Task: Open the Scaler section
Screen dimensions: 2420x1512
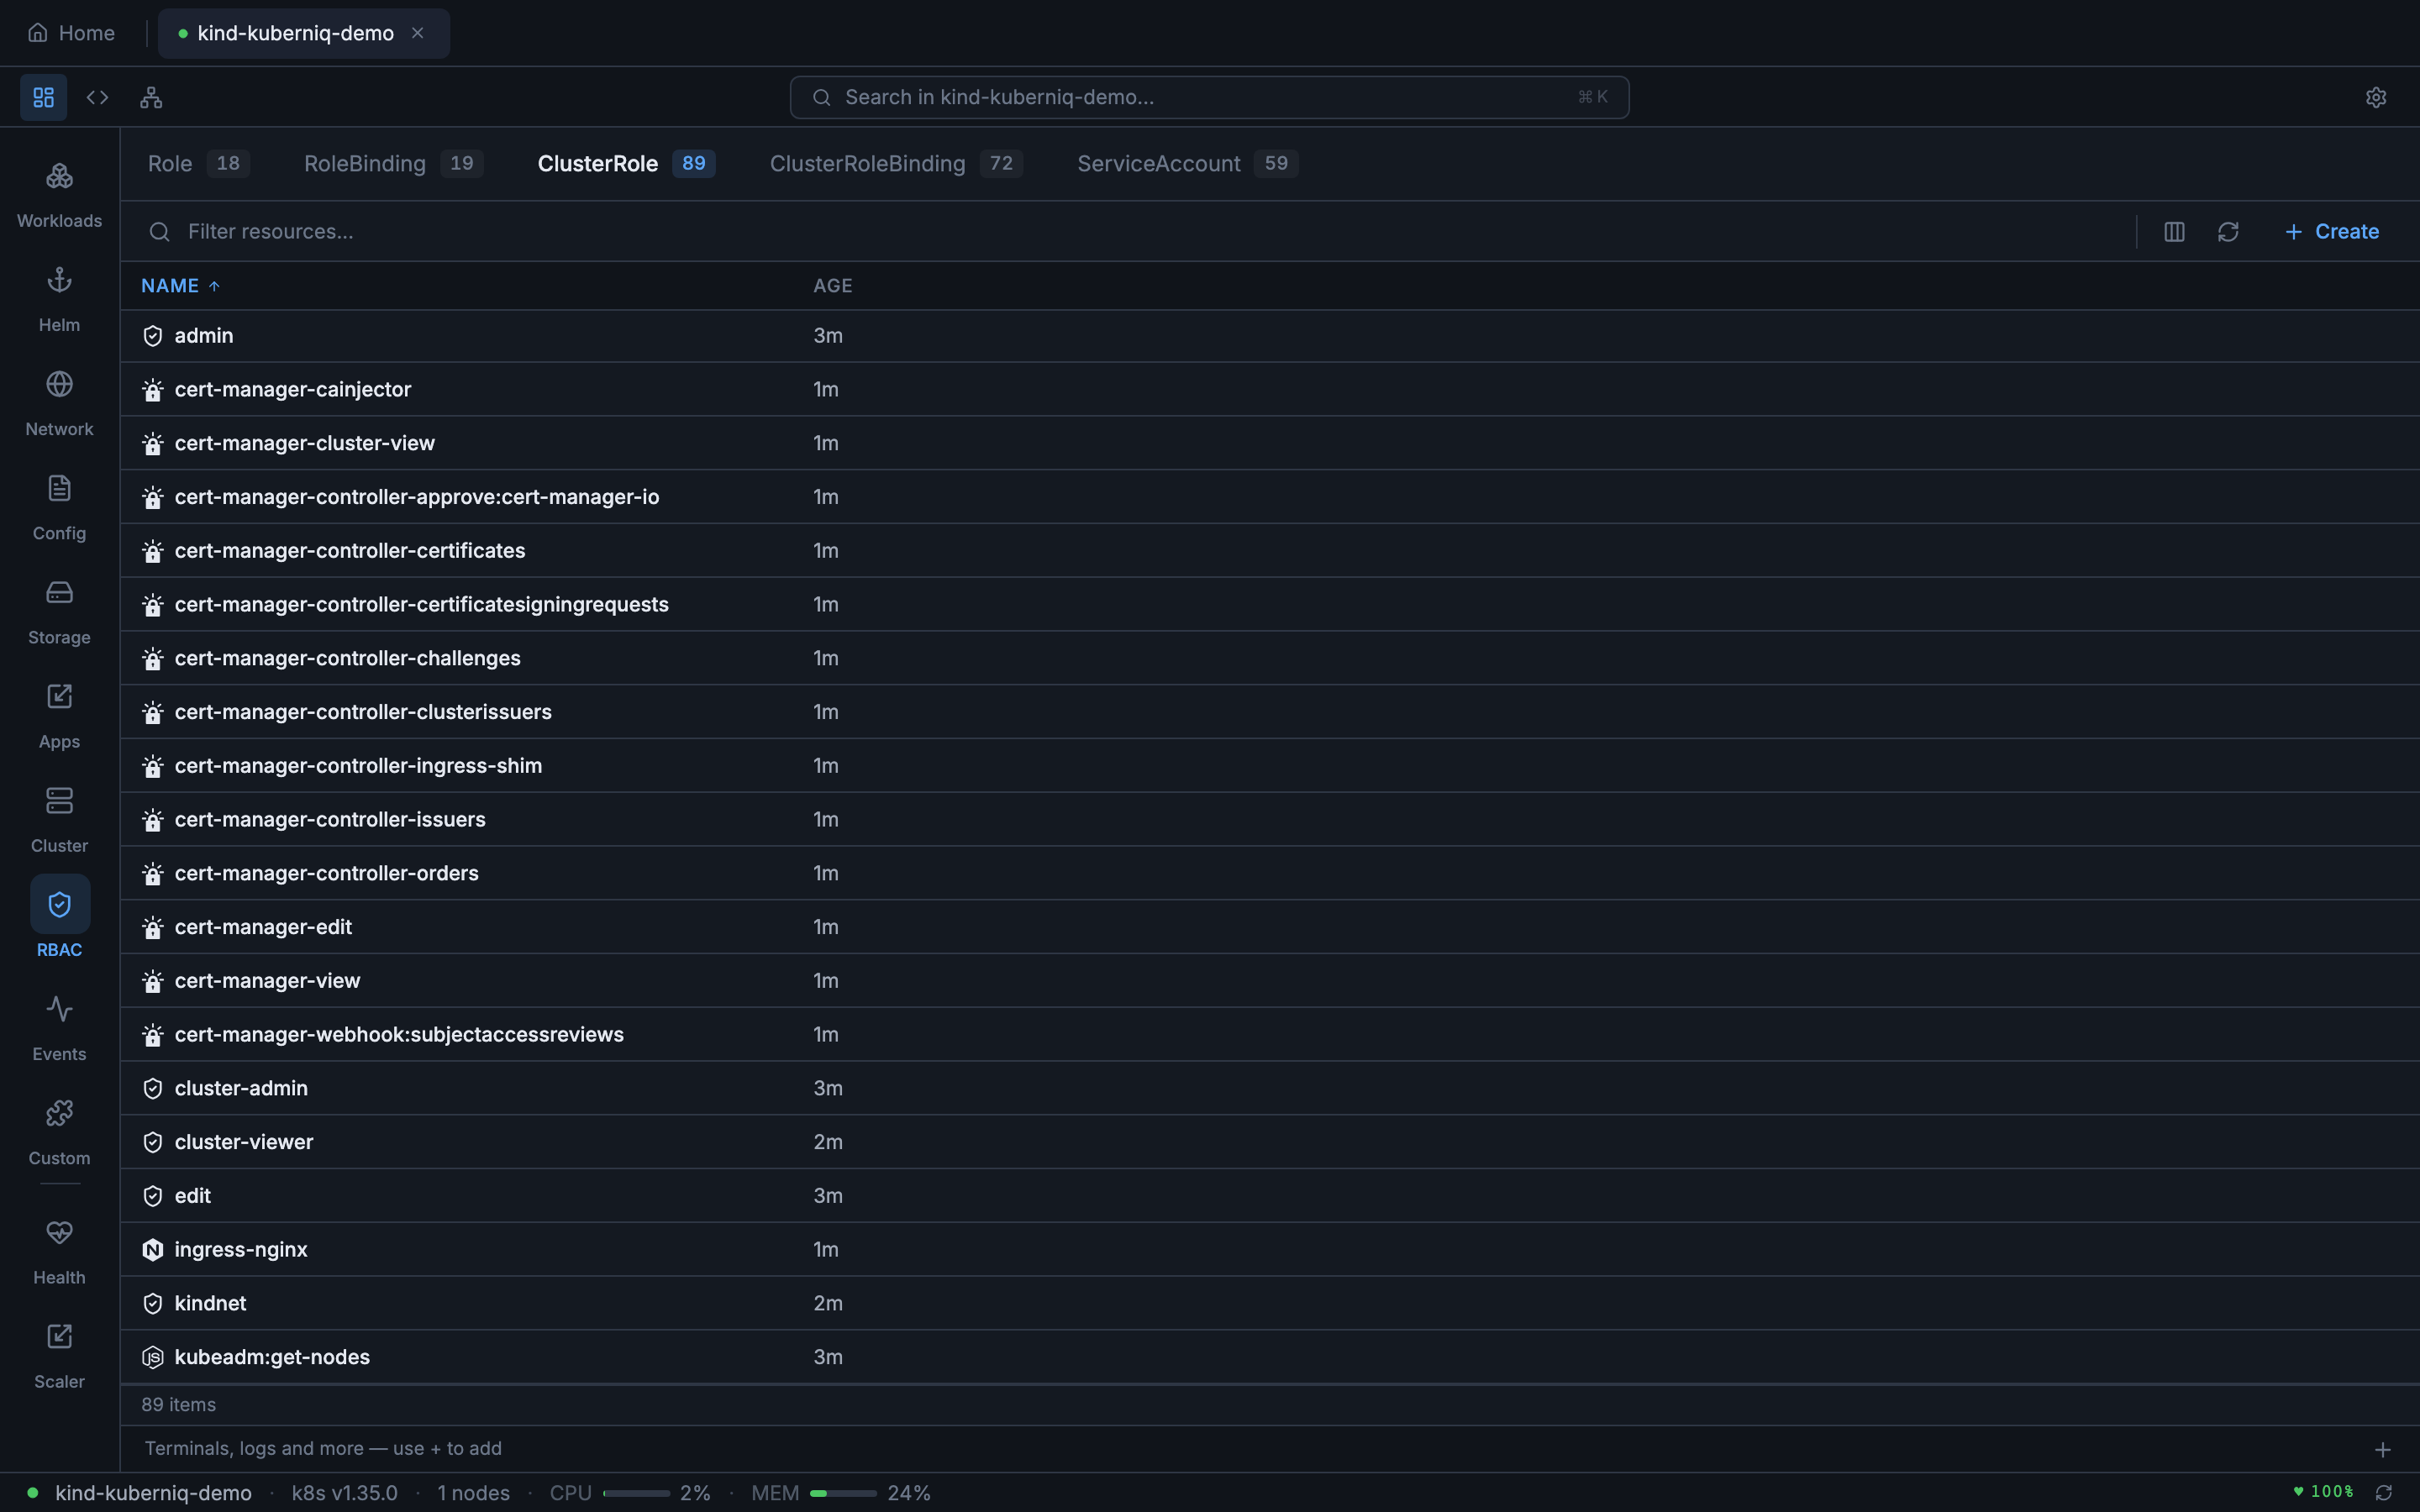Action: pyautogui.click(x=59, y=1355)
